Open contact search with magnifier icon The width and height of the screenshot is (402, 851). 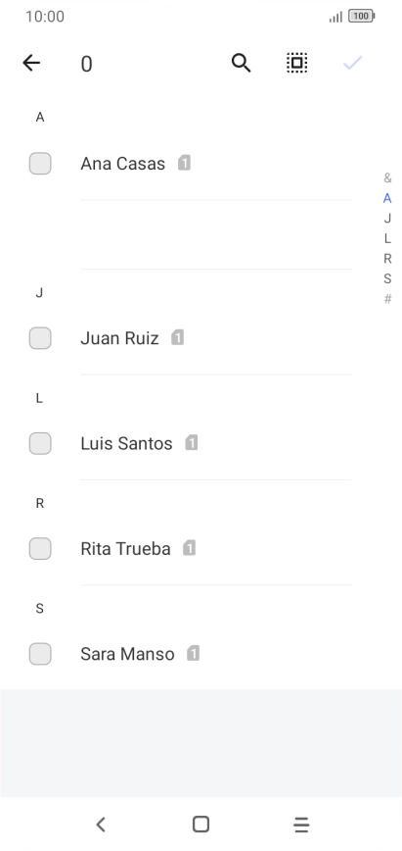241,63
